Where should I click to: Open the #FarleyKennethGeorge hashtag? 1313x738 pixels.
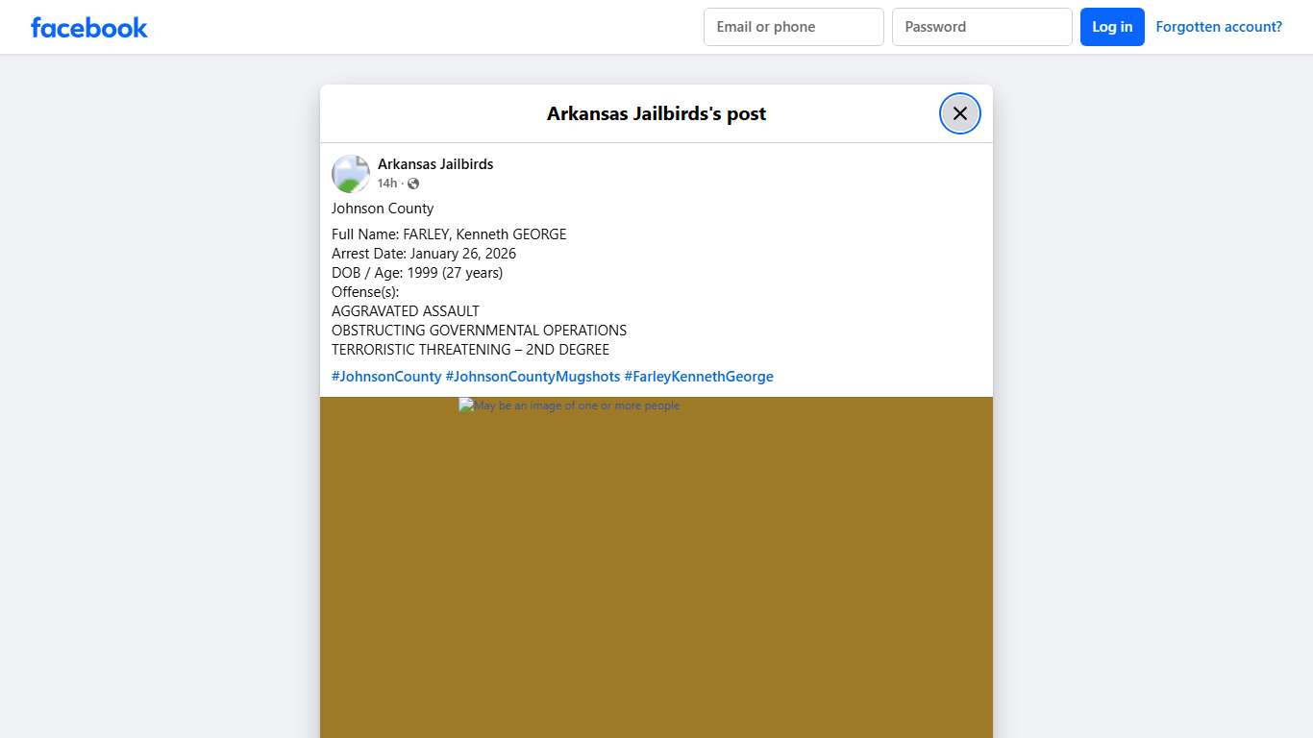click(699, 377)
